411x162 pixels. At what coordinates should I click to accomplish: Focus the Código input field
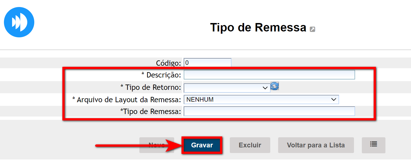coord(207,63)
